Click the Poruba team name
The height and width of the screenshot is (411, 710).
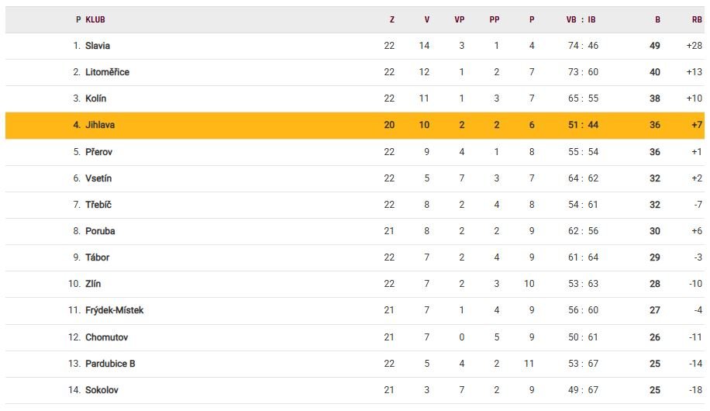pyautogui.click(x=100, y=231)
